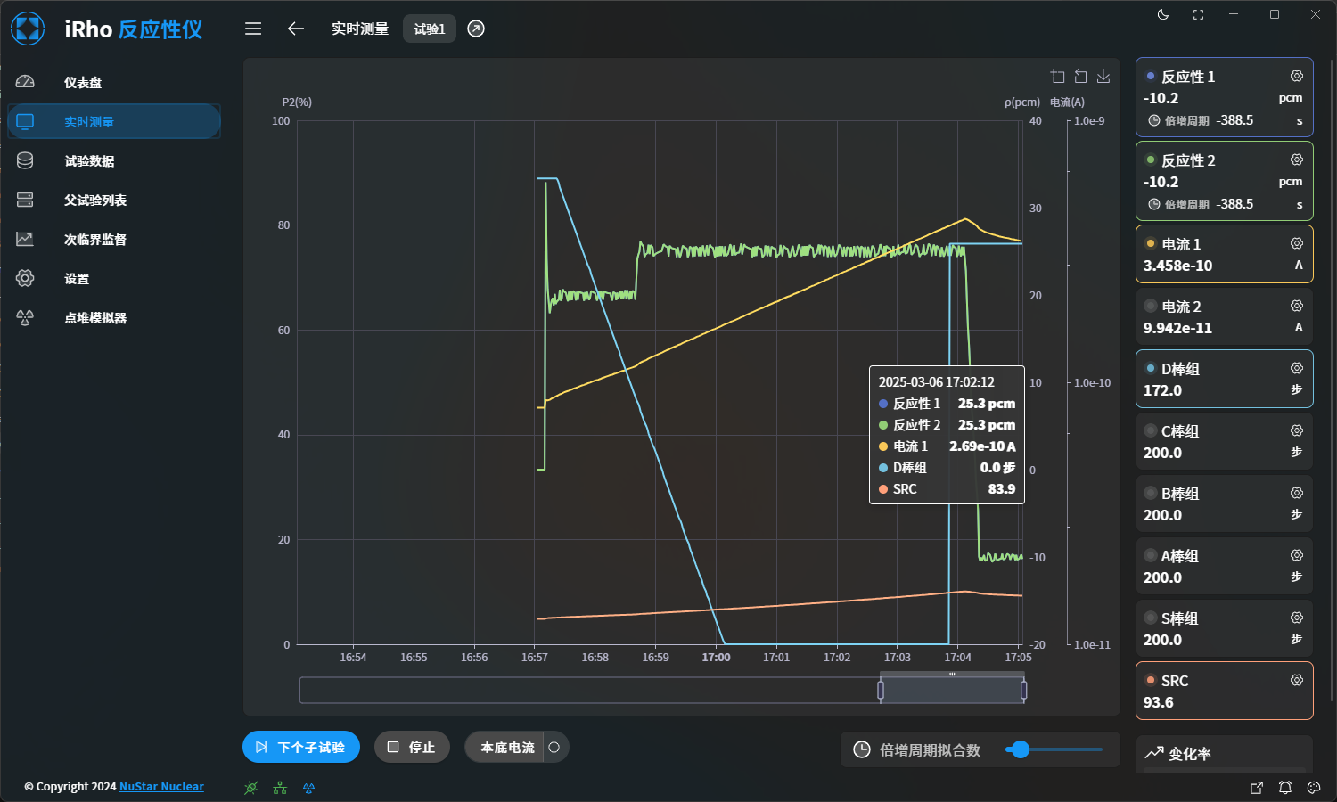This screenshot has height=802, width=1337.
Task: Toggle A棒组 series visibility card
Action: point(1224,567)
